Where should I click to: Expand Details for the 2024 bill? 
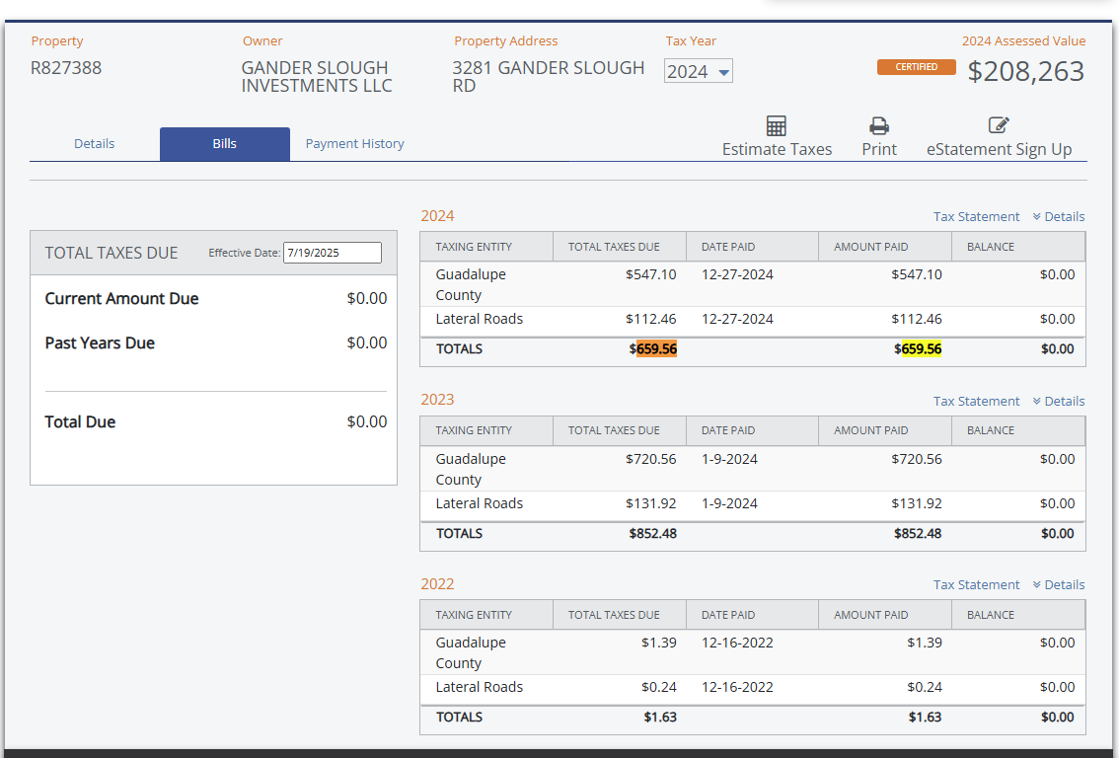(1059, 216)
